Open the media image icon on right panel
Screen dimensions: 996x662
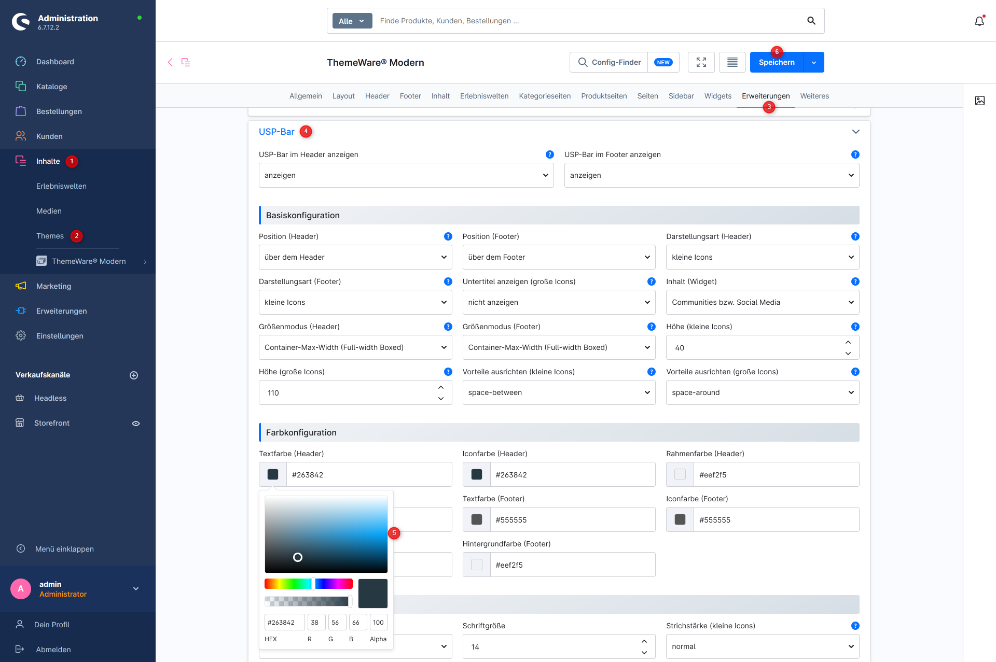click(x=980, y=101)
